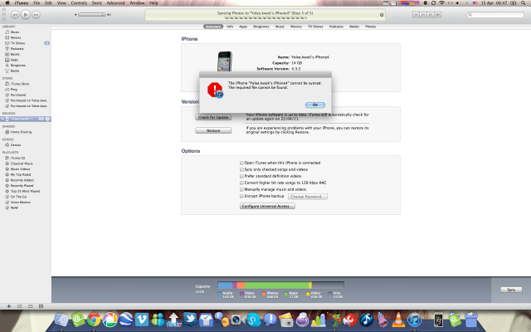Open Twitter from the Dock
The height and width of the screenshot is (332, 531).
coord(190,320)
